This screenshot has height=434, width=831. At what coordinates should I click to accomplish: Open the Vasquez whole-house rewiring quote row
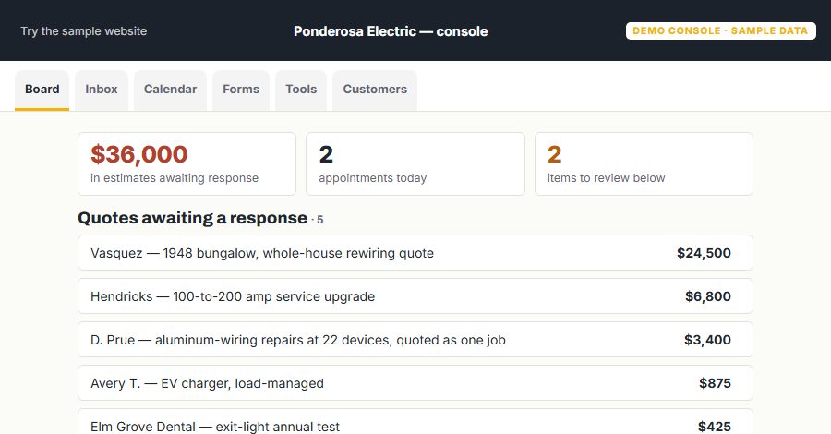pyautogui.click(x=415, y=253)
